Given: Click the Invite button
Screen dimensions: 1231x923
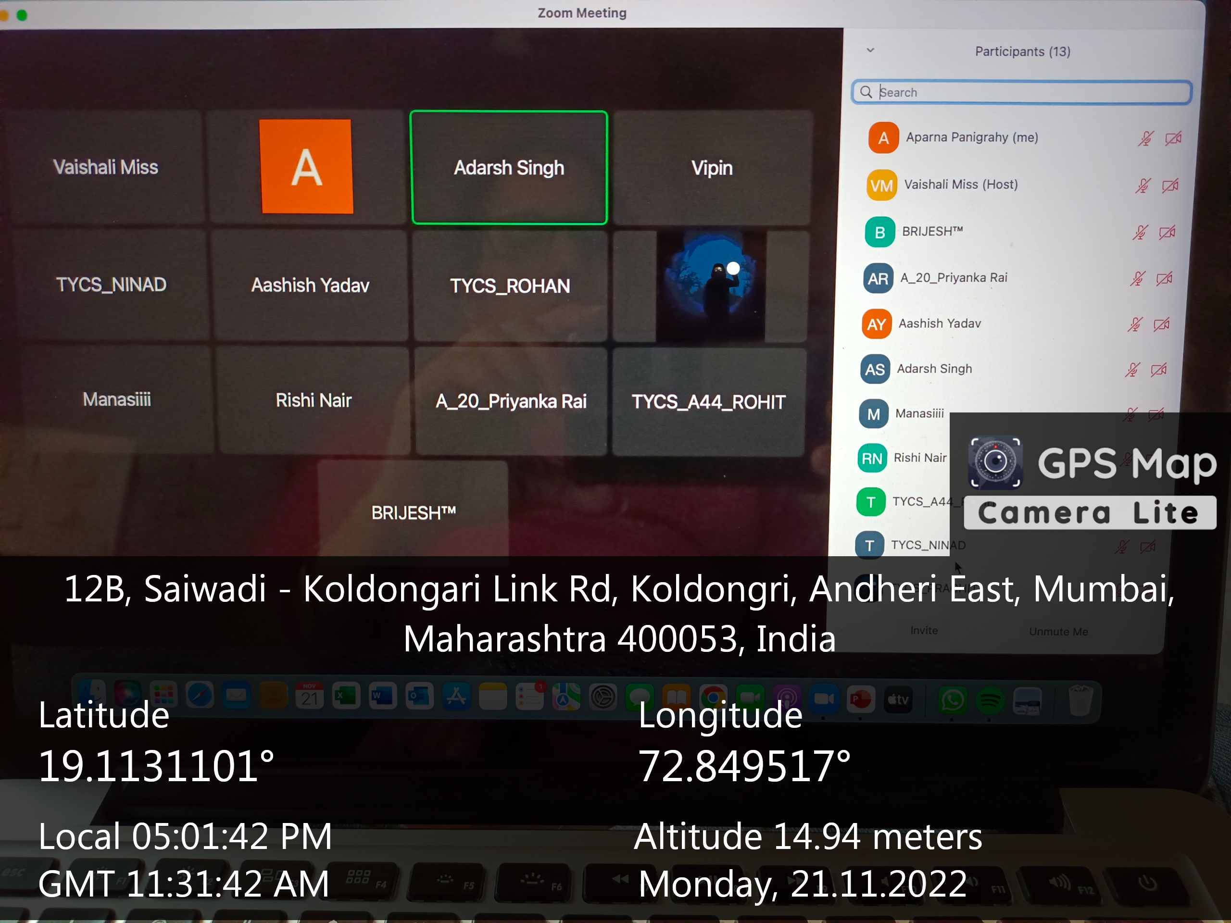Looking at the screenshot, I should 924,630.
